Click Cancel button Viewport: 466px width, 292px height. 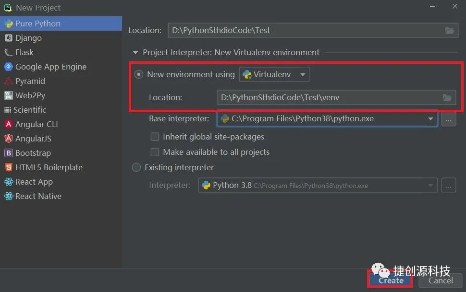441,280
